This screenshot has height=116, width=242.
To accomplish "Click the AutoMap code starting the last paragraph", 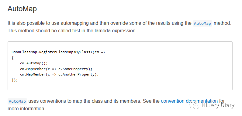I will (17, 101).
